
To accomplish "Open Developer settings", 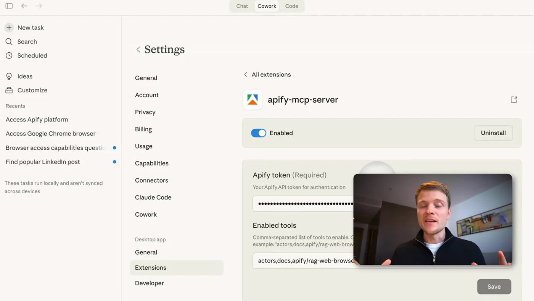I will coord(150,283).
